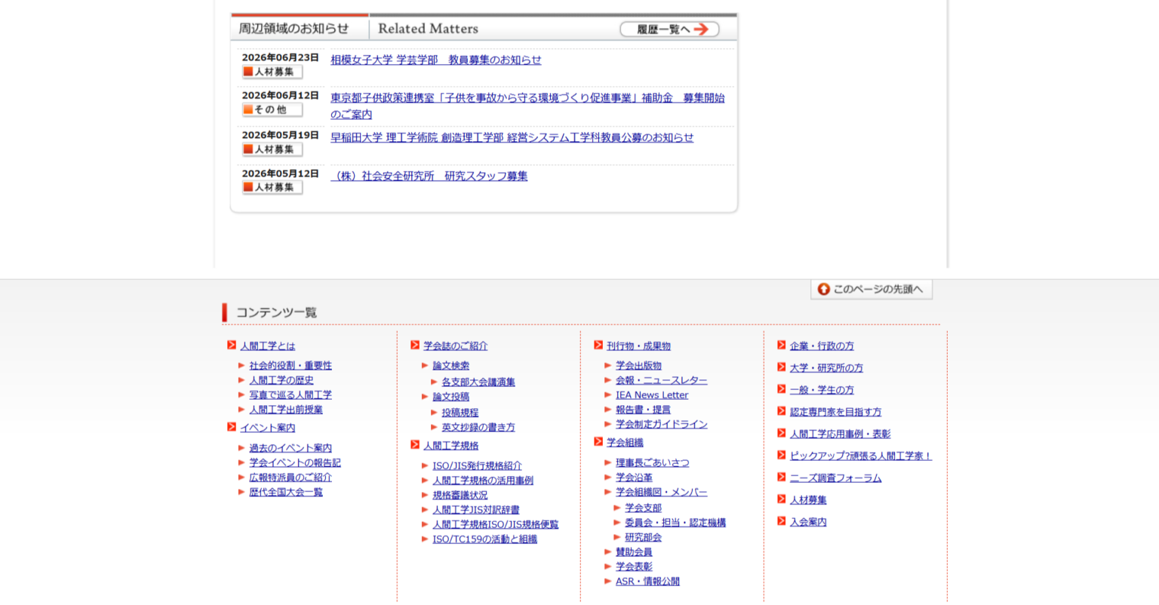
Task: Open the 履歴一覧へ history list button
Action: (x=669, y=29)
